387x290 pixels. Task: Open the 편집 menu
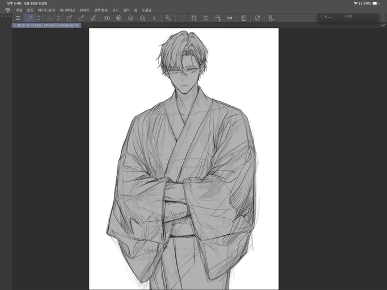pos(30,10)
